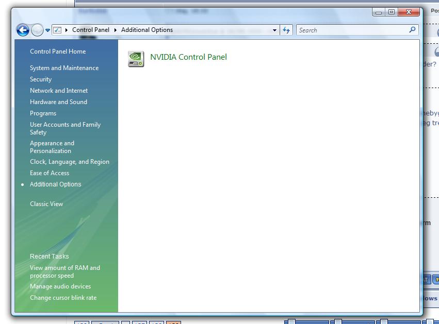
Task: Expand the arrow after Control Panel breadcrumb
Action: [x=116, y=30]
